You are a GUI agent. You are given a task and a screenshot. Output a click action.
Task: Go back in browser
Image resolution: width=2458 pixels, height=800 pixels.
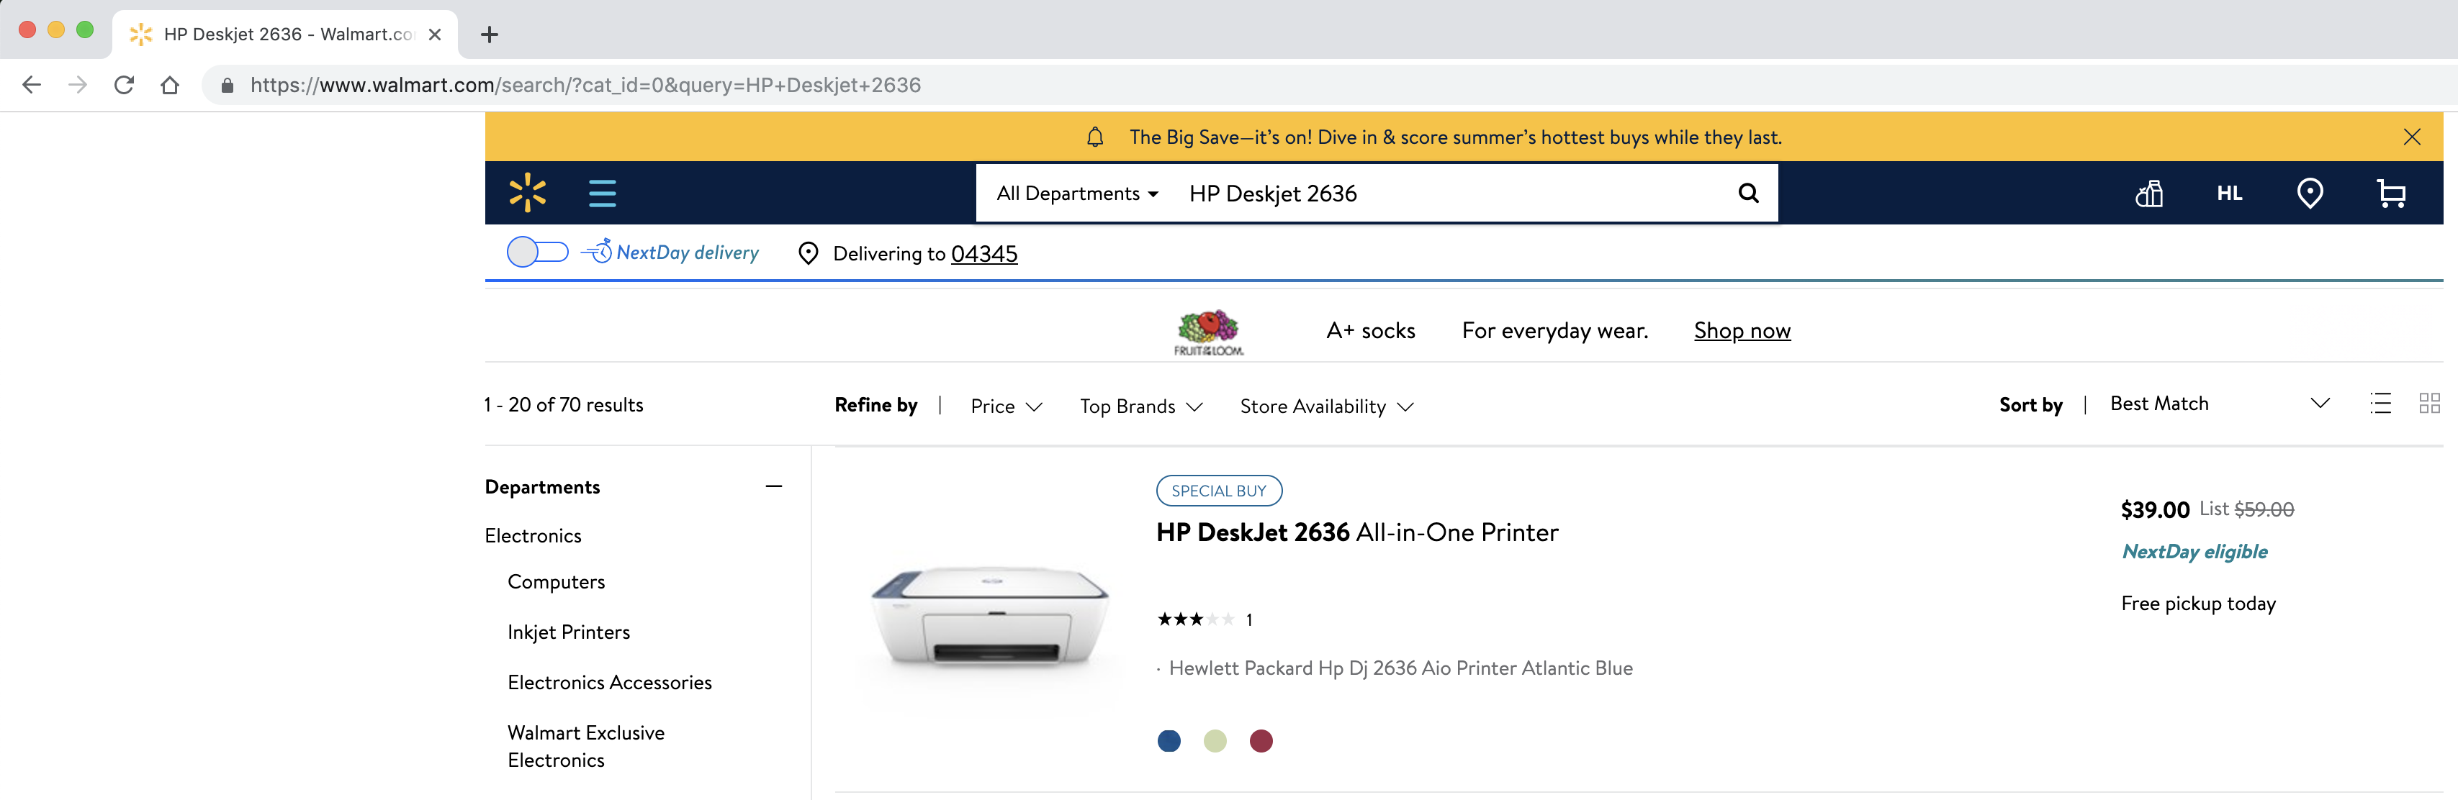(32, 85)
